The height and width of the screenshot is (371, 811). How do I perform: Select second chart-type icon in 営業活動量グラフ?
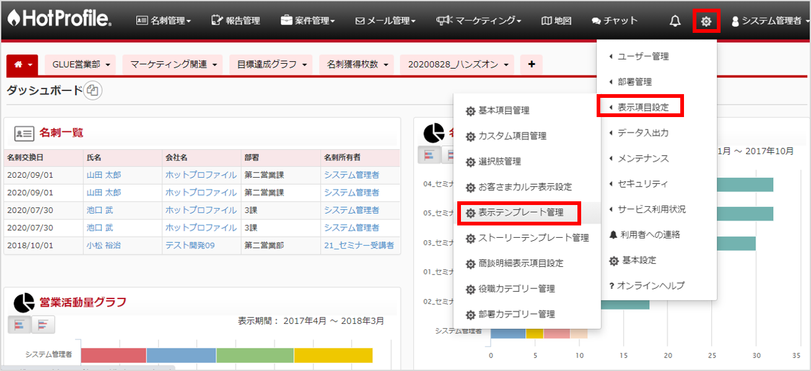point(43,324)
